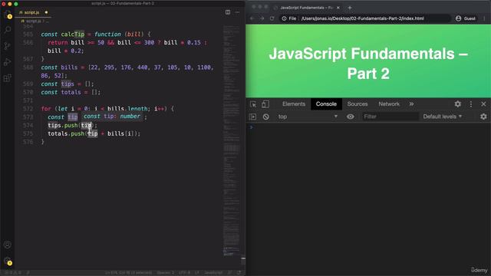
Task: Go forward in the browser
Action: pos(262,18)
